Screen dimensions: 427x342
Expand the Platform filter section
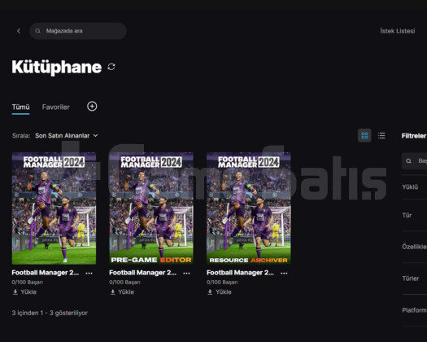tap(415, 310)
